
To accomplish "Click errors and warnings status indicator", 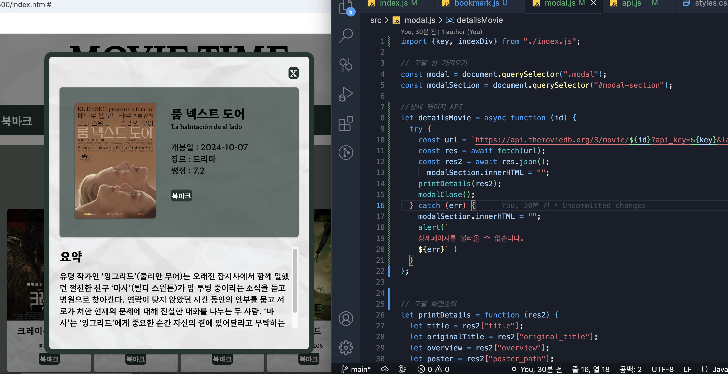I will [433, 369].
